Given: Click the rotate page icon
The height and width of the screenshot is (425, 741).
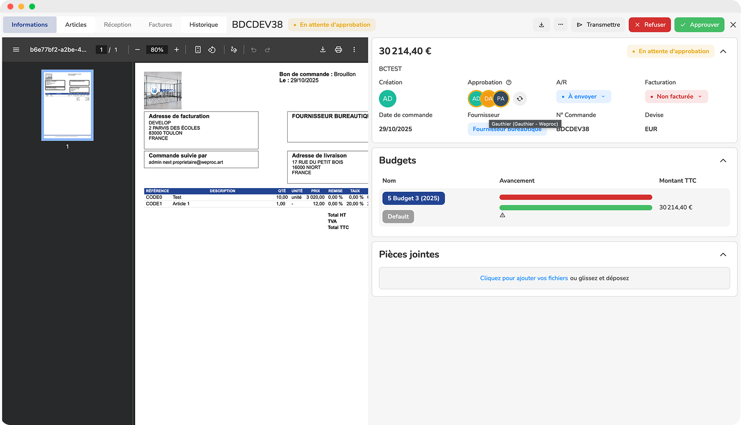Looking at the screenshot, I should coord(212,49).
